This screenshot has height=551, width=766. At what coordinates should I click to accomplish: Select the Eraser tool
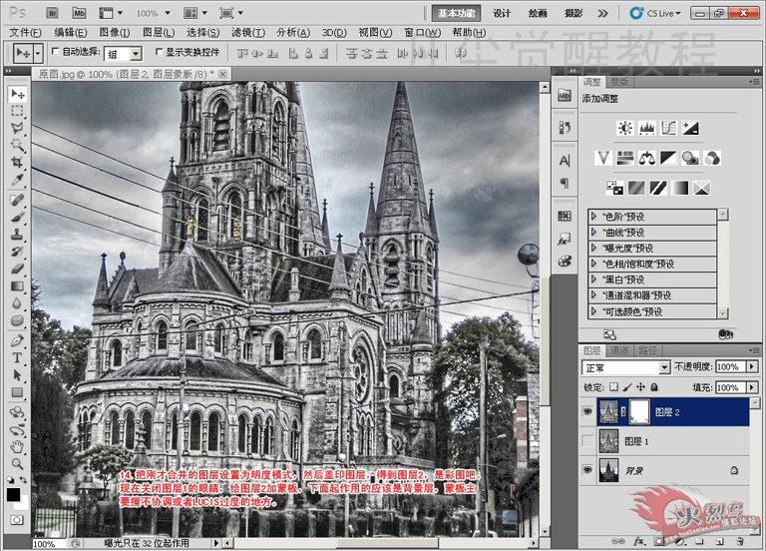point(17,269)
